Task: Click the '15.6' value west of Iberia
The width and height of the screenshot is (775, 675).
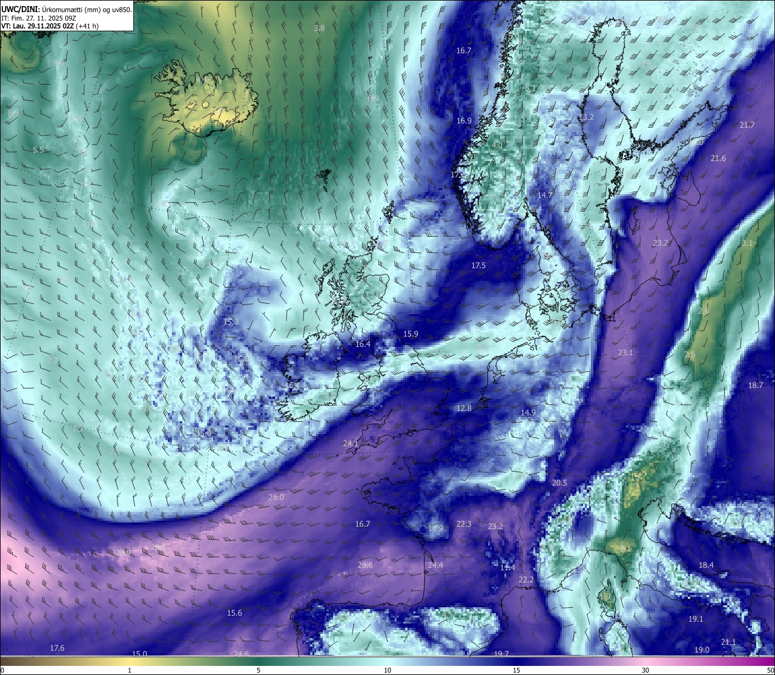Action: [x=234, y=613]
